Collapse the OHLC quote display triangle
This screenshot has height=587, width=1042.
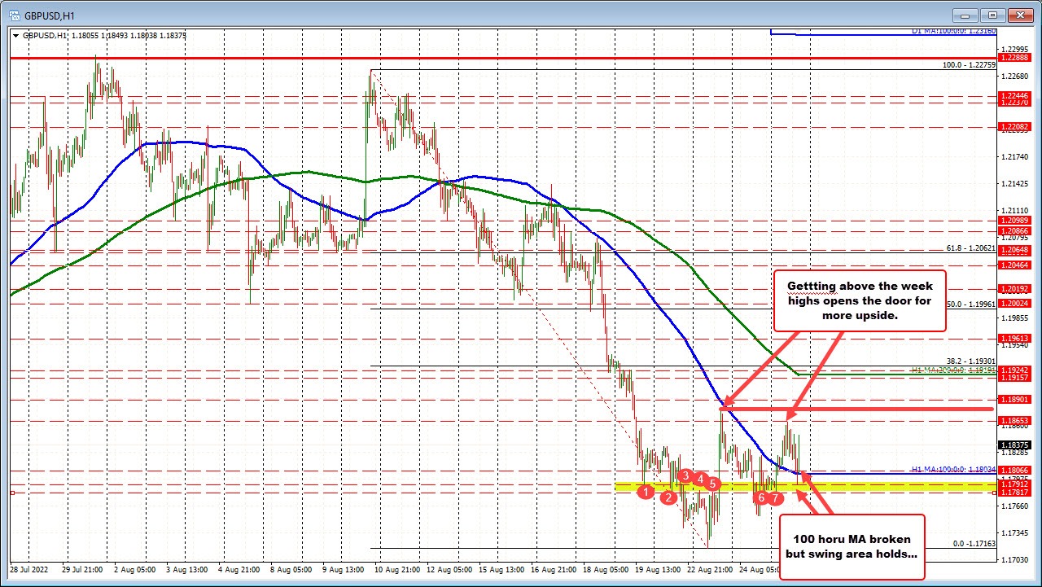(x=15, y=36)
